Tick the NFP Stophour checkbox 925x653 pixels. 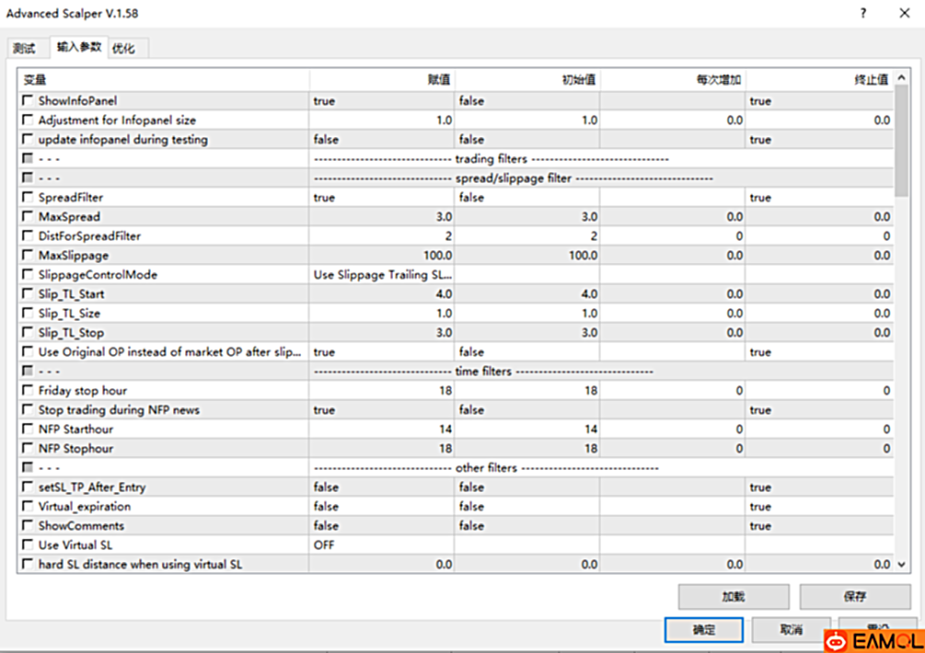(28, 449)
